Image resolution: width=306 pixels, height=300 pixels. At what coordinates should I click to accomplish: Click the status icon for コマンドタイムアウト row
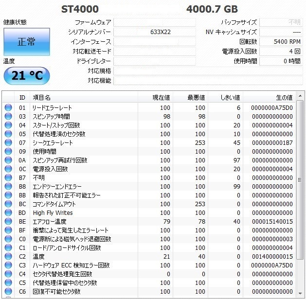pyautogui.click(x=8, y=204)
